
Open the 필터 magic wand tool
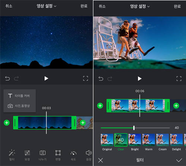[12, 155]
